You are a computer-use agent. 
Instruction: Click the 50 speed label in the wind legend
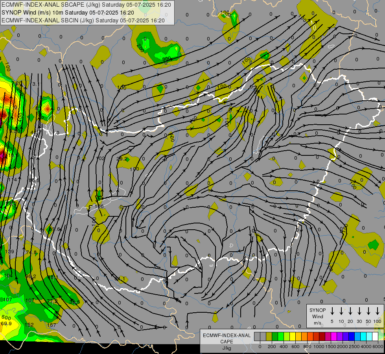[368, 321]
